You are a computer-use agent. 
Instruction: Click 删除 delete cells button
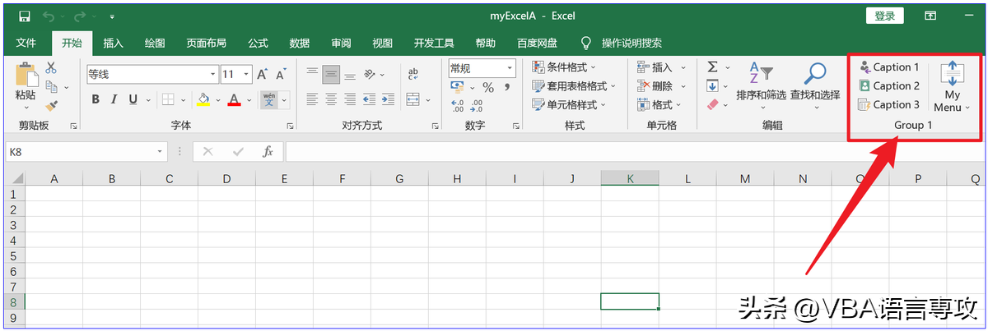662,86
